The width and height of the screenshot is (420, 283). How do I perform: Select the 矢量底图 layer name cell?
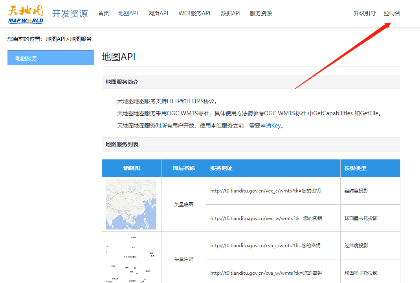[x=184, y=204]
